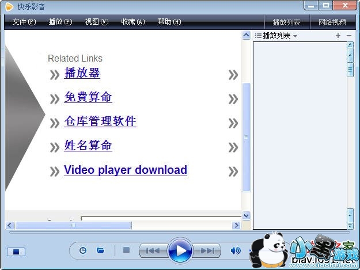Click in the search input field

[161, 218]
